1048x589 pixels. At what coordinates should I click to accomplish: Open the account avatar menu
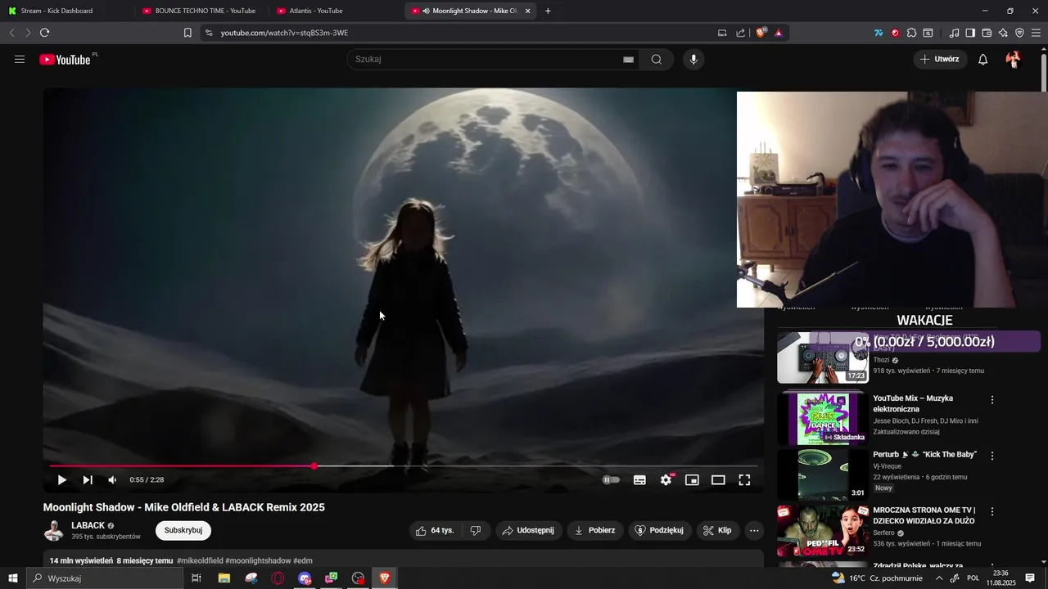pos(1014,59)
